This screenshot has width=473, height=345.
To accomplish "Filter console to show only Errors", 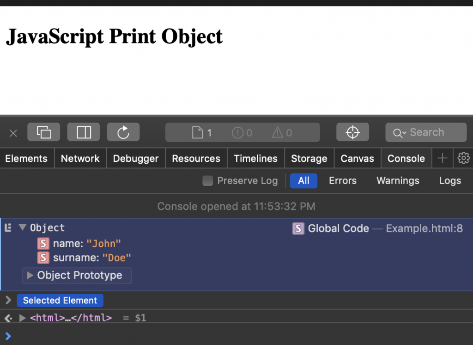I will click(x=342, y=181).
